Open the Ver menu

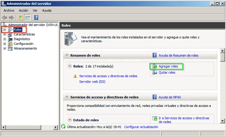(x=35, y=11)
